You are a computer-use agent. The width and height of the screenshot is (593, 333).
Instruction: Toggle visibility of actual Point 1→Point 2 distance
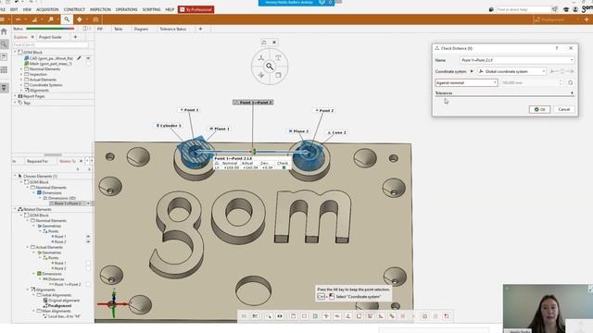click(88, 284)
